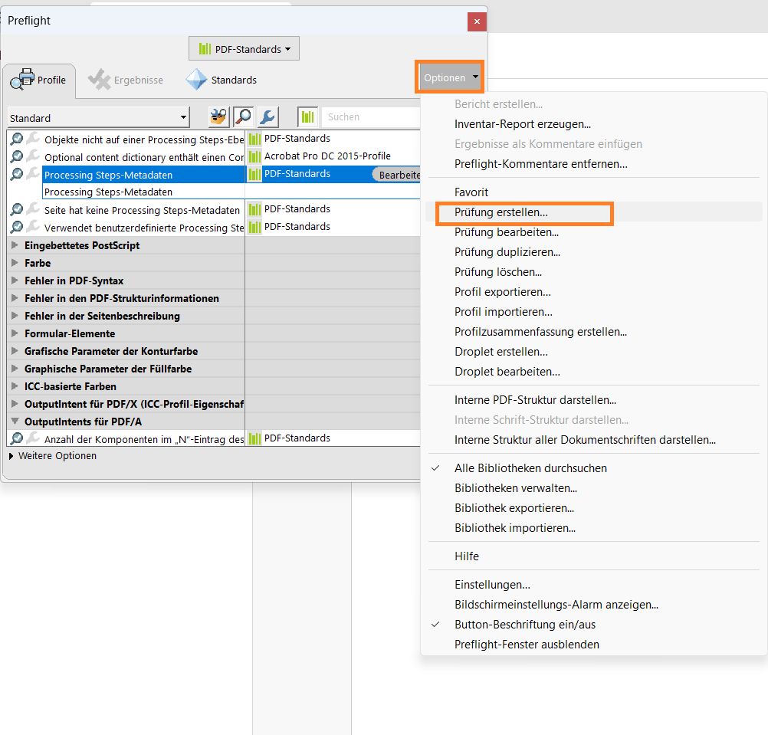Viewport: 768px width, 735px height.
Task: Expand 'Fehler in den PDF-Strukturinformationen' group
Action: click(15, 297)
